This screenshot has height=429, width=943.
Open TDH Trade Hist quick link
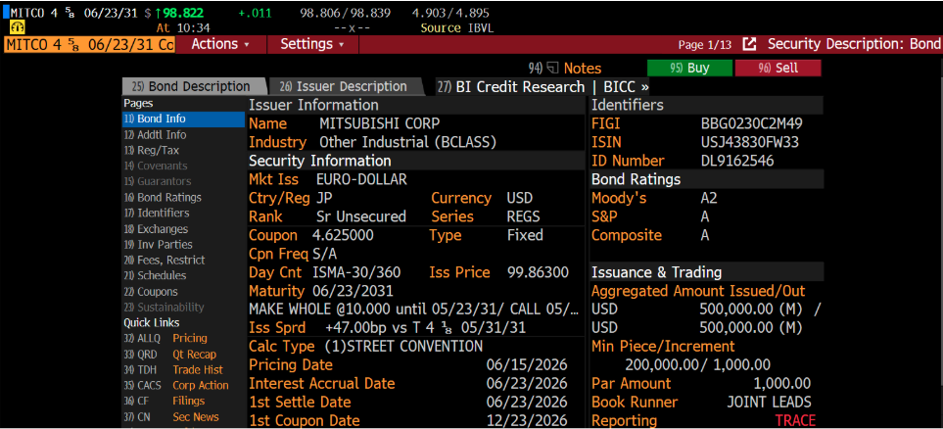pyautogui.click(x=173, y=369)
